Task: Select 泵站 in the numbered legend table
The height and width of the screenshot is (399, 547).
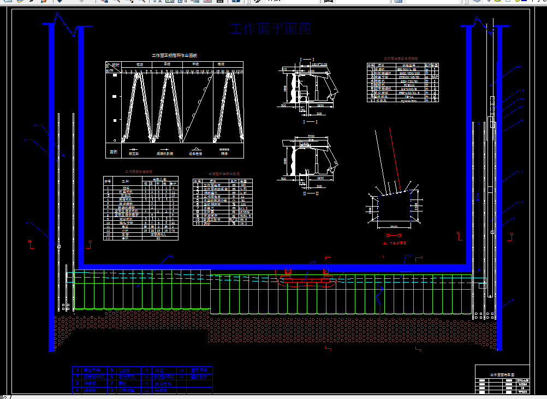Action: click(122, 384)
